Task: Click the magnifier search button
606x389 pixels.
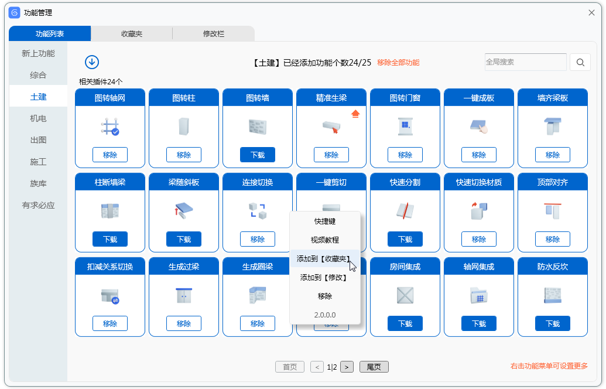Action: coord(580,63)
